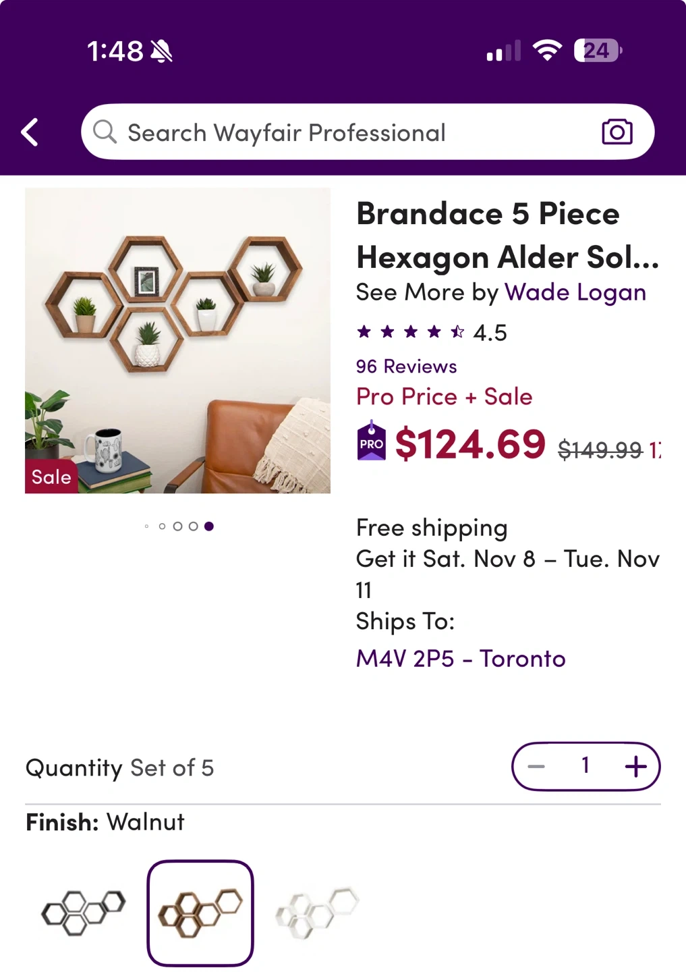Change shipping location M4V 2P5 - Toronto
This screenshot has width=686, height=972.
pyautogui.click(x=461, y=658)
